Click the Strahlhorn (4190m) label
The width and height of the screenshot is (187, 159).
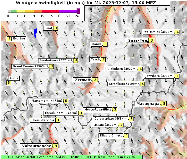tap(124, 84)
